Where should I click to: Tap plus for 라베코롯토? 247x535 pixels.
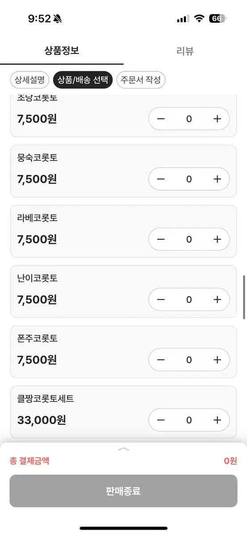pos(217,239)
